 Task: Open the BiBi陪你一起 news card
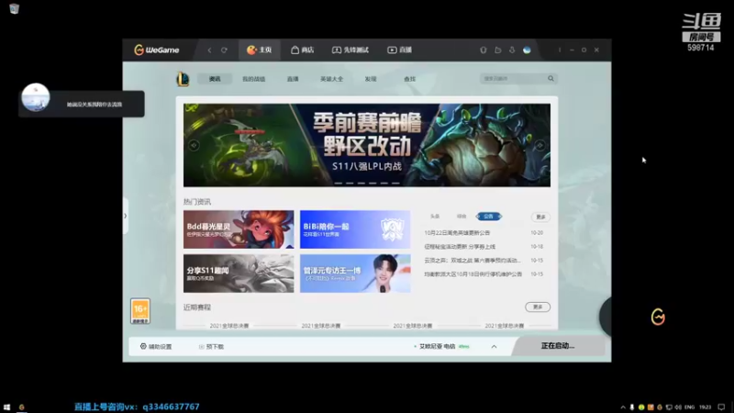355,229
